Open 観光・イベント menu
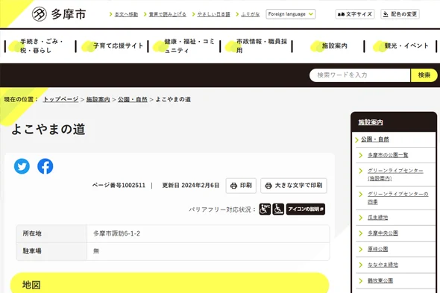Image resolution: width=440 pixels, height=293 pixels. coord(400,46)
